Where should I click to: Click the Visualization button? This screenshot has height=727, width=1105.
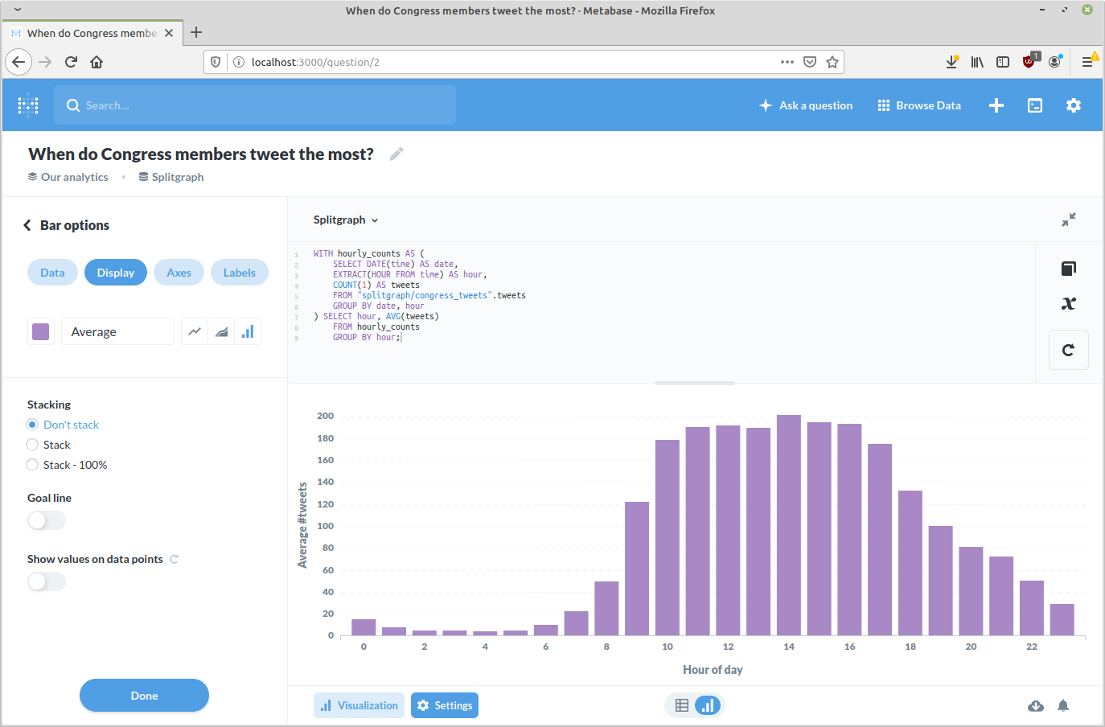[x=359, y=705]
